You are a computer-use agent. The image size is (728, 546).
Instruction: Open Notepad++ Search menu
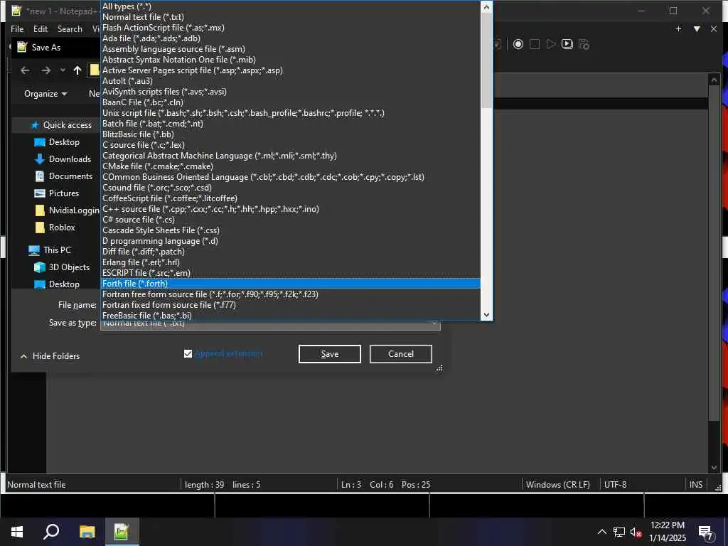click(70, 28)
